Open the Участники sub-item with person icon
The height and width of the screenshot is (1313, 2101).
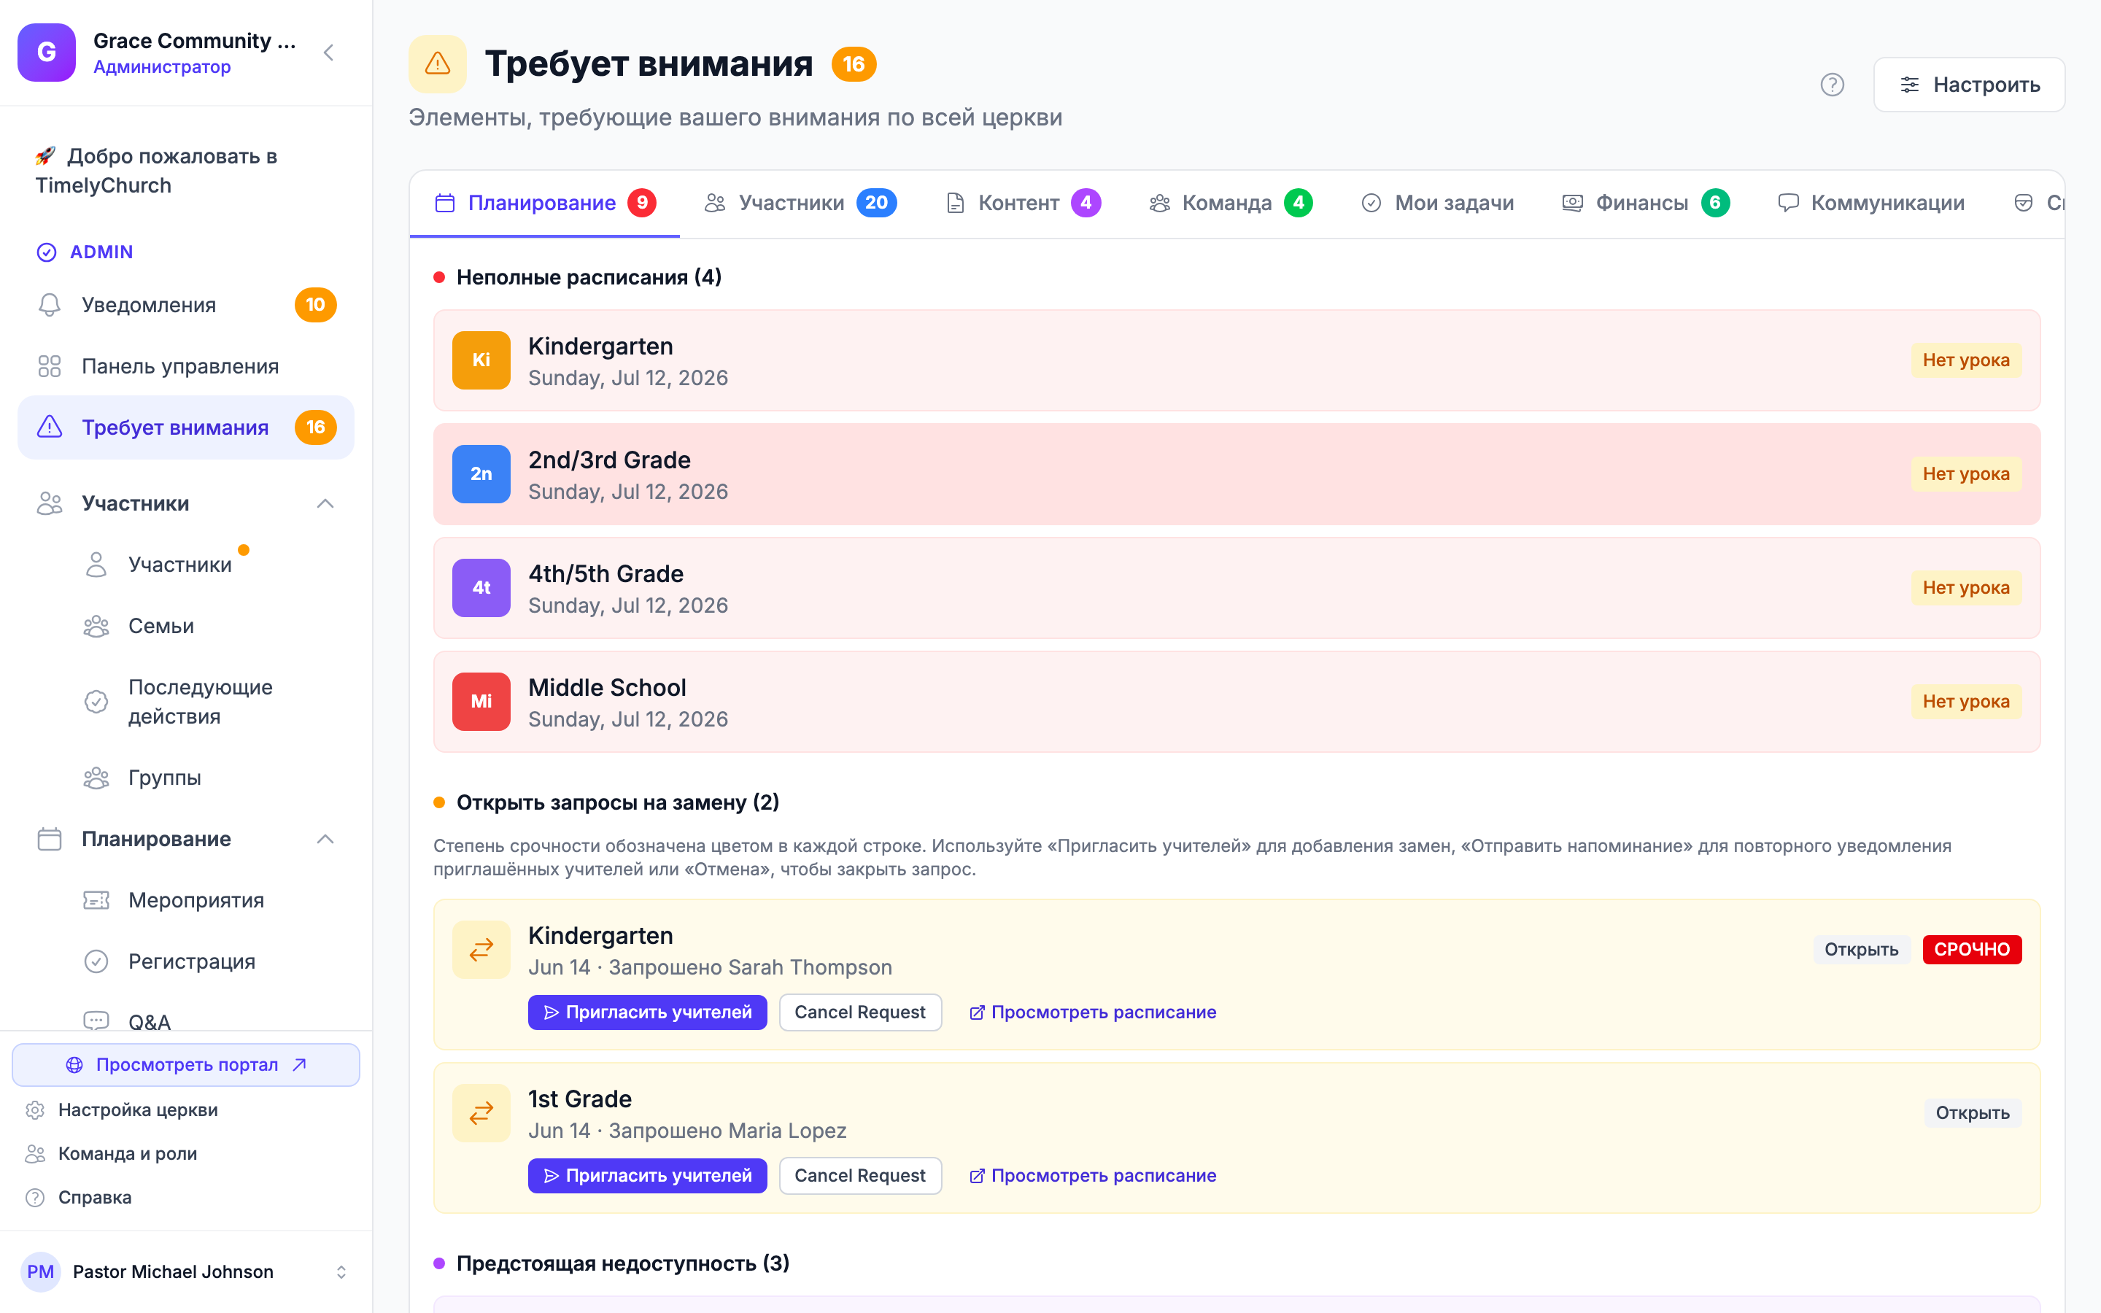click(x=179, y=565)
